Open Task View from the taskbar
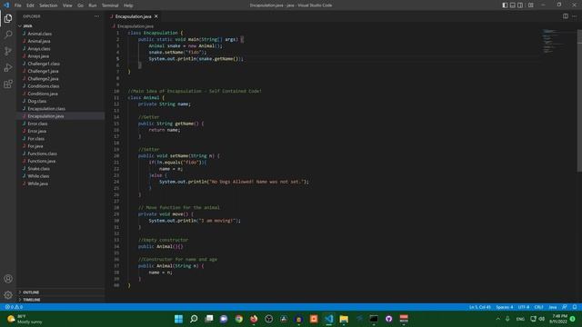582x327 pixels. 209,319
